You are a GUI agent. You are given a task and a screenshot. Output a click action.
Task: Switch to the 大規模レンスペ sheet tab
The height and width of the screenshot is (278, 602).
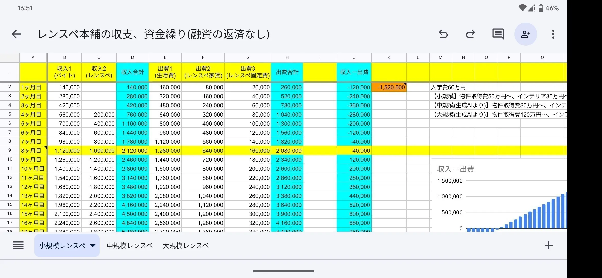tap(185, 245)
